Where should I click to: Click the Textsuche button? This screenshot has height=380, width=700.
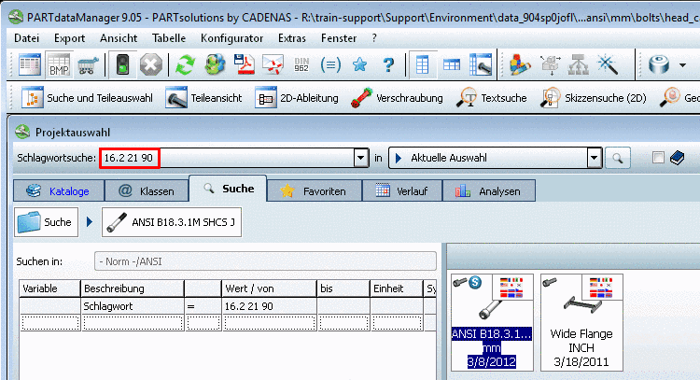492,98
